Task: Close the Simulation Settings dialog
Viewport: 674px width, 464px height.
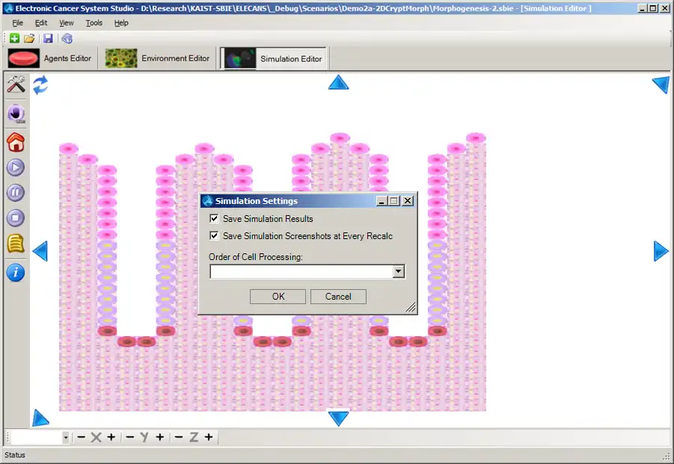Action: 408,200
